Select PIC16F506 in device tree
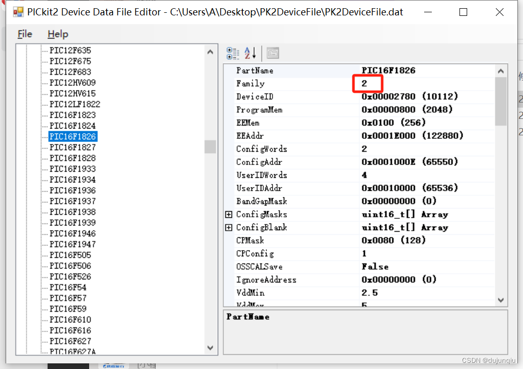 click(70, 266)
